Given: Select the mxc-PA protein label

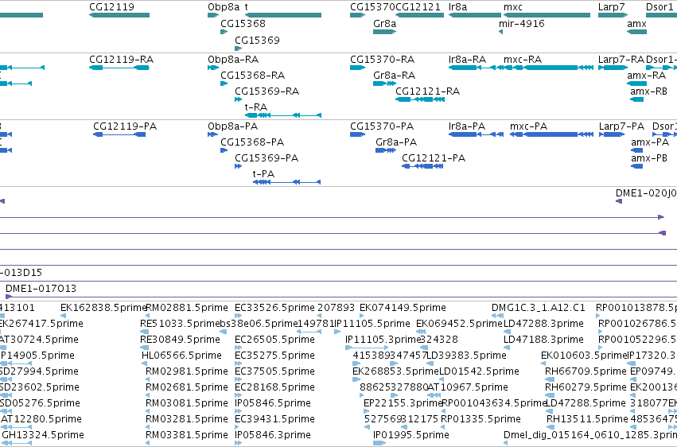Looking at the screenshot, I should [x=528, y=126].
